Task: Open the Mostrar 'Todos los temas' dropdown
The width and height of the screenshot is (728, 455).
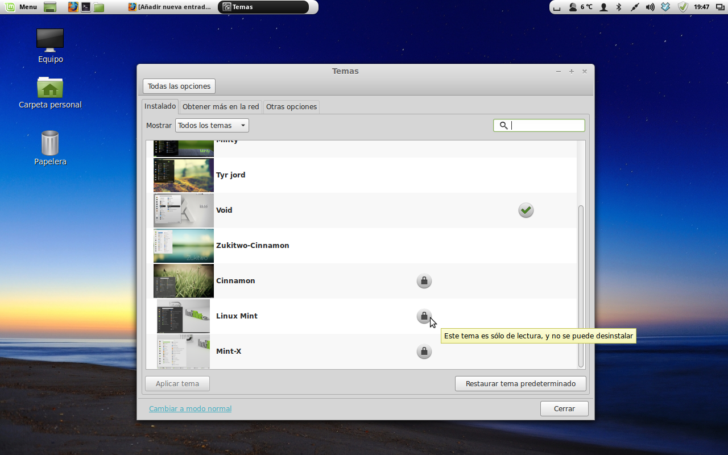Action: click(212, 126)
